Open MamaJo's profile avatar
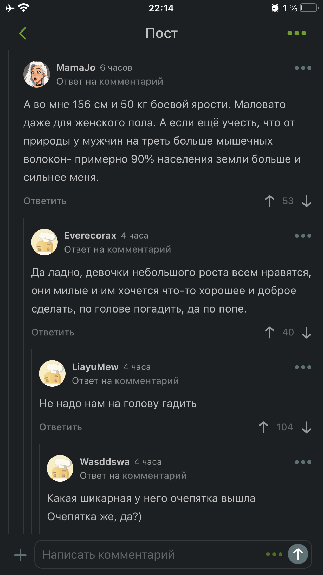The image size is (323, 575). click(37, 74)
